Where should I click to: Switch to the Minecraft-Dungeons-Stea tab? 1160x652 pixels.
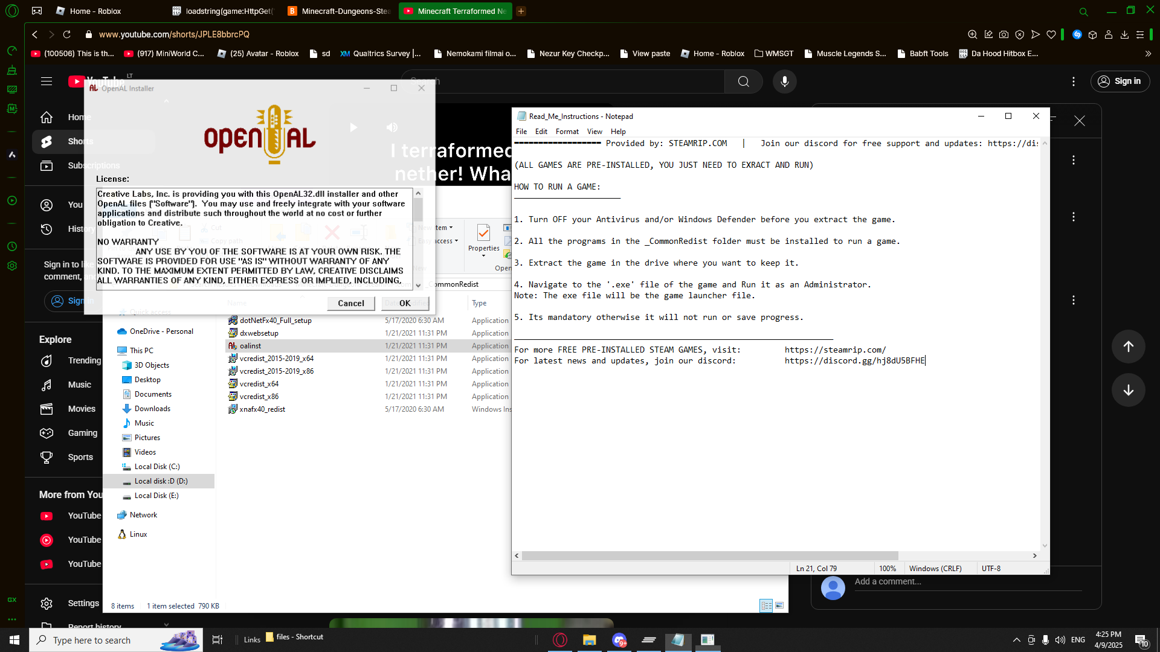click(x=340, y=11)
